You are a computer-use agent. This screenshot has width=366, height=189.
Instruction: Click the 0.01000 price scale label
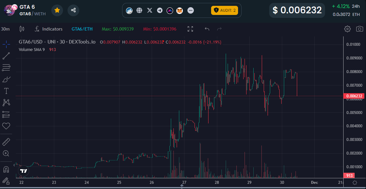click(353, 44)
